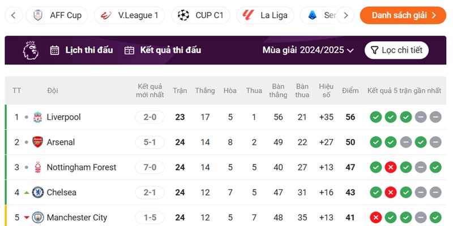
Task: Select the Nottingham Forest crest icon
Action: (37, 167)
